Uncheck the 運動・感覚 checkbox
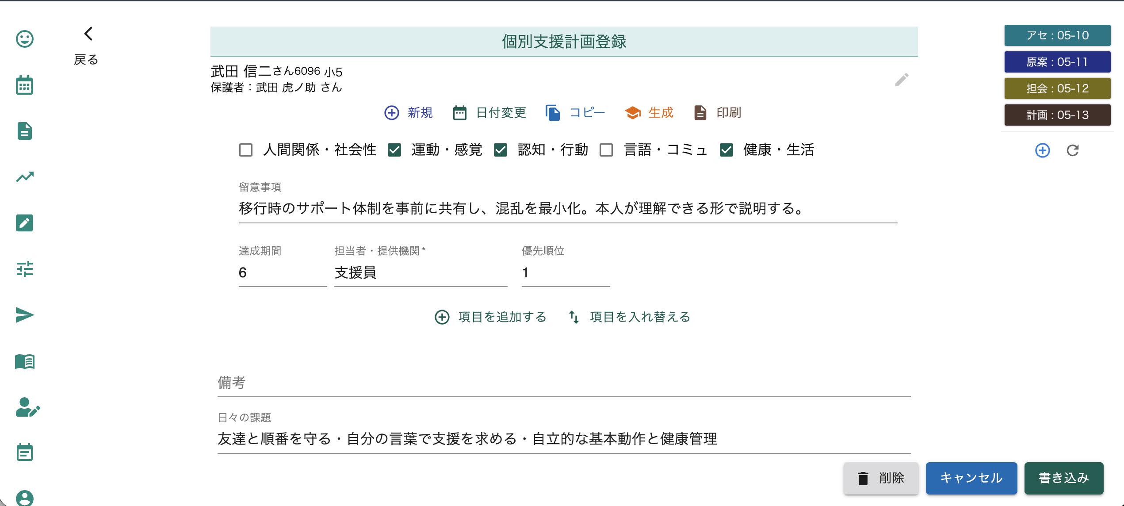1124x506 pixels. 394,150
